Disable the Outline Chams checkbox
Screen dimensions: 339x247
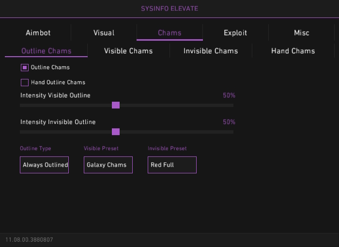pos(25,67)
